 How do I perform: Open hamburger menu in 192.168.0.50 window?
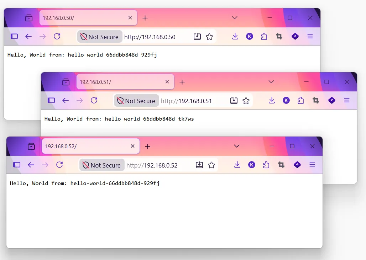click(310, 36)
